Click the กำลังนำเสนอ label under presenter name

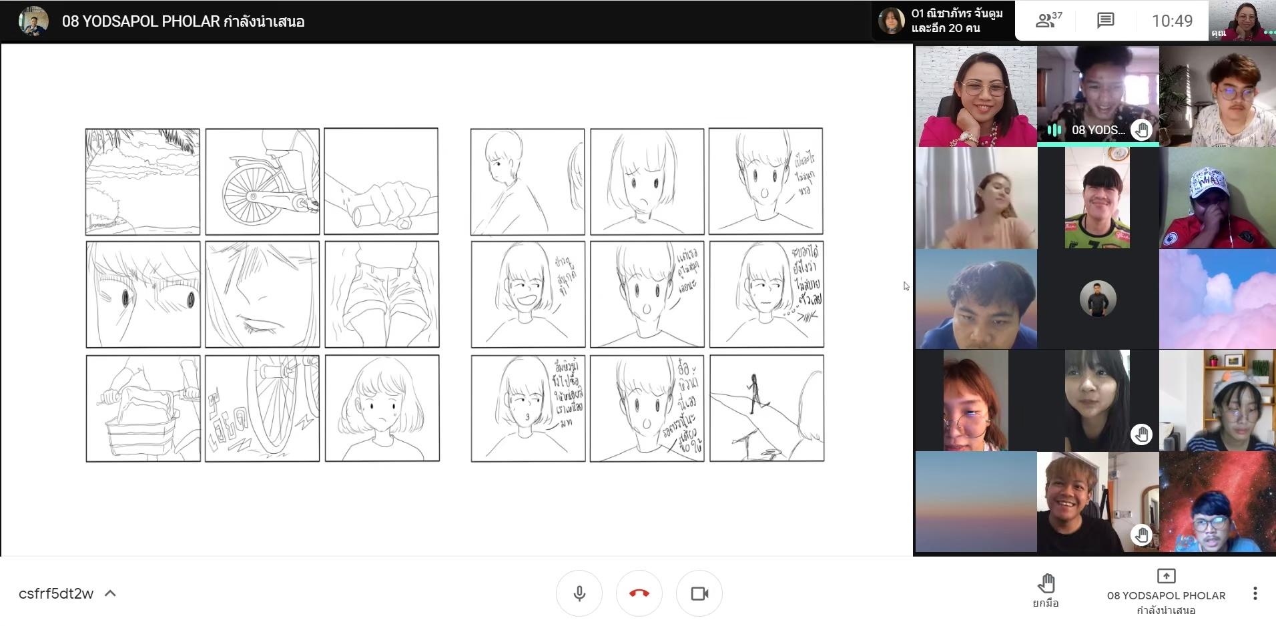1166,610
